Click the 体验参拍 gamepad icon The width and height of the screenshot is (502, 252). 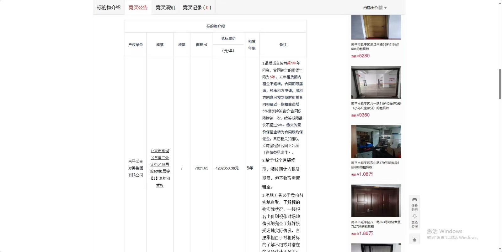(414, 200)
